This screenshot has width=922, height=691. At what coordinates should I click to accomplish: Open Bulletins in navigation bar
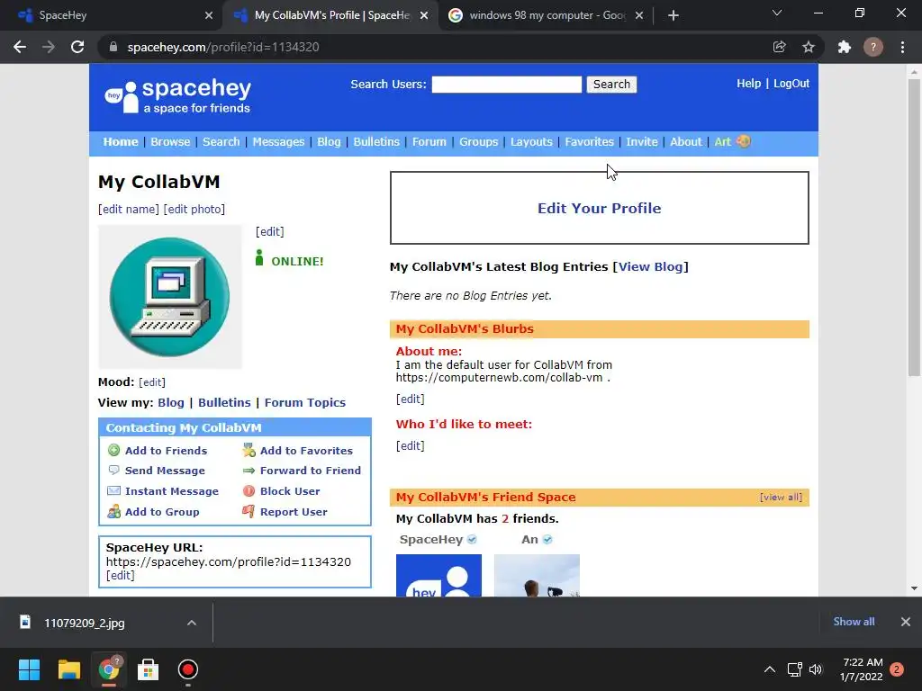pyautogui.click(x=376, y=141)
